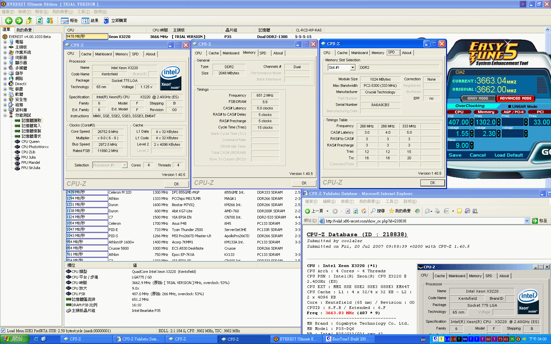Expand 資料庫 node in EVEREST tree

pyautogui.click(x=5, y=110)
